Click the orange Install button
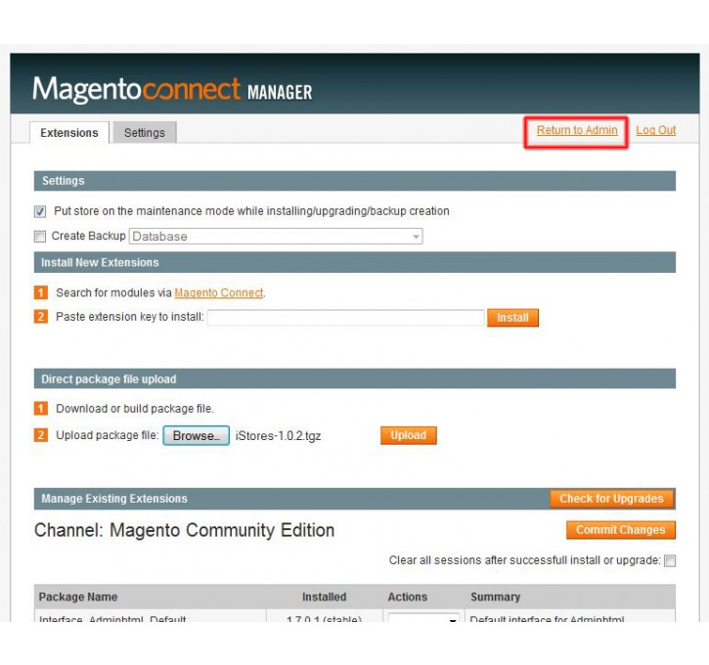The image size is (709, 665). point(512,318)
